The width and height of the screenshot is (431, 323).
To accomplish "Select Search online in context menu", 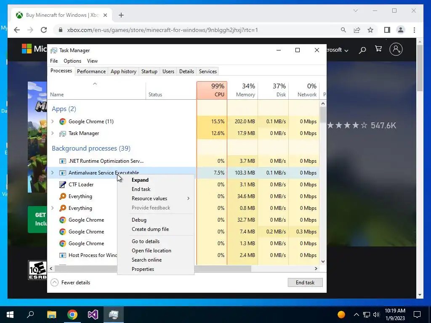I will pyautogui.click(x=156, y=260).
